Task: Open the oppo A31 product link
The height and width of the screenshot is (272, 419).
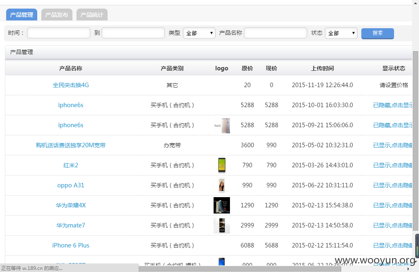Action: tap(70, 185)
